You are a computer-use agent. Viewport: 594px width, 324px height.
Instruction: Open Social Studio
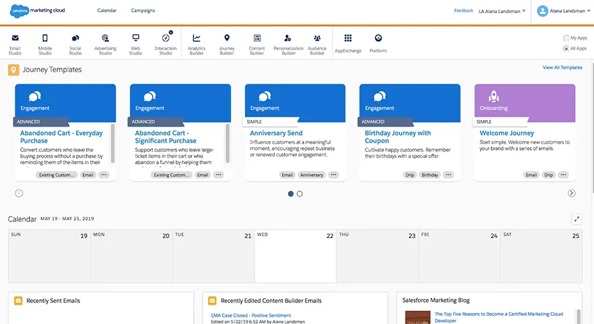[75, 44]
